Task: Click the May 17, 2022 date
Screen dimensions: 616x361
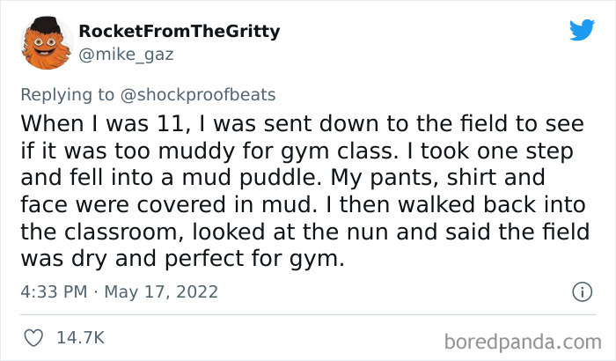Action: click(164, 291)
